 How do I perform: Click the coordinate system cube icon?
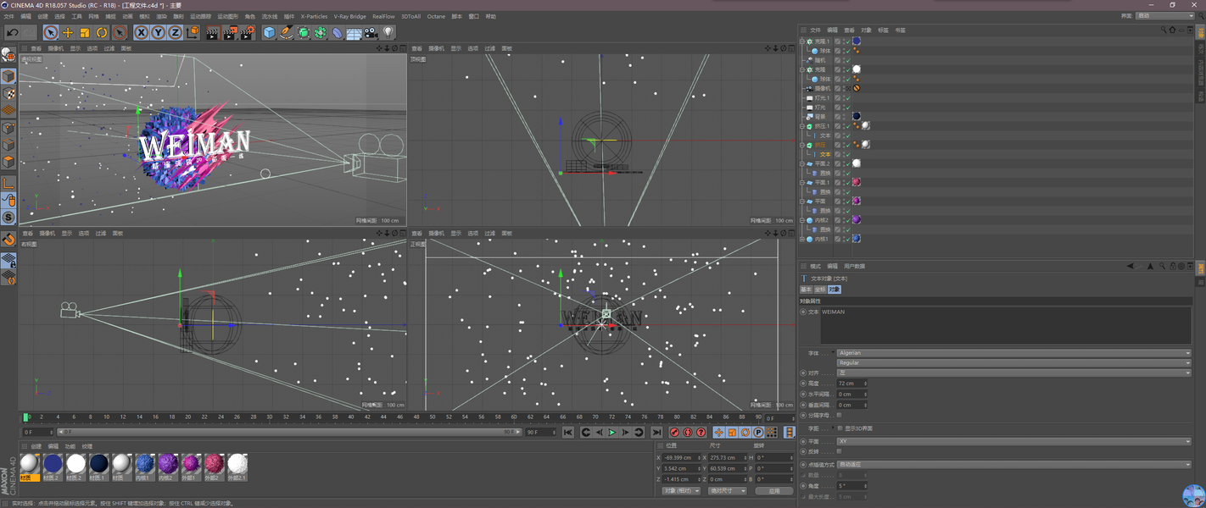point(193,32)
